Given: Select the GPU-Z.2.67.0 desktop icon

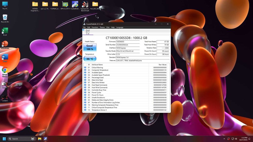Looking at the screenshot, I should tap(65, 5).
